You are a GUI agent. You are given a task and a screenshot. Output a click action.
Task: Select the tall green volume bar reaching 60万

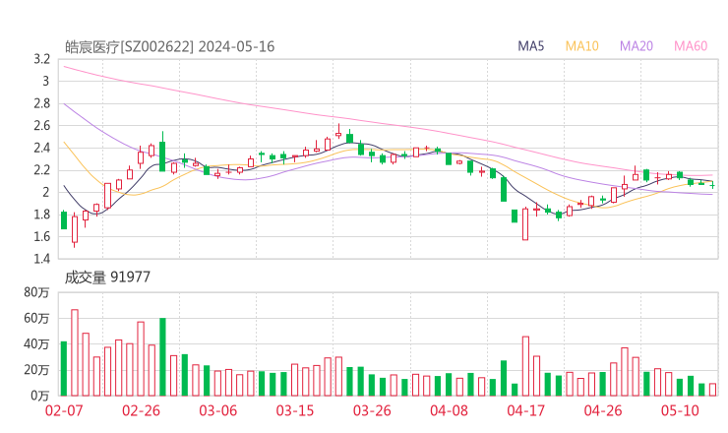pyautogui.click(x=162, y=357)
